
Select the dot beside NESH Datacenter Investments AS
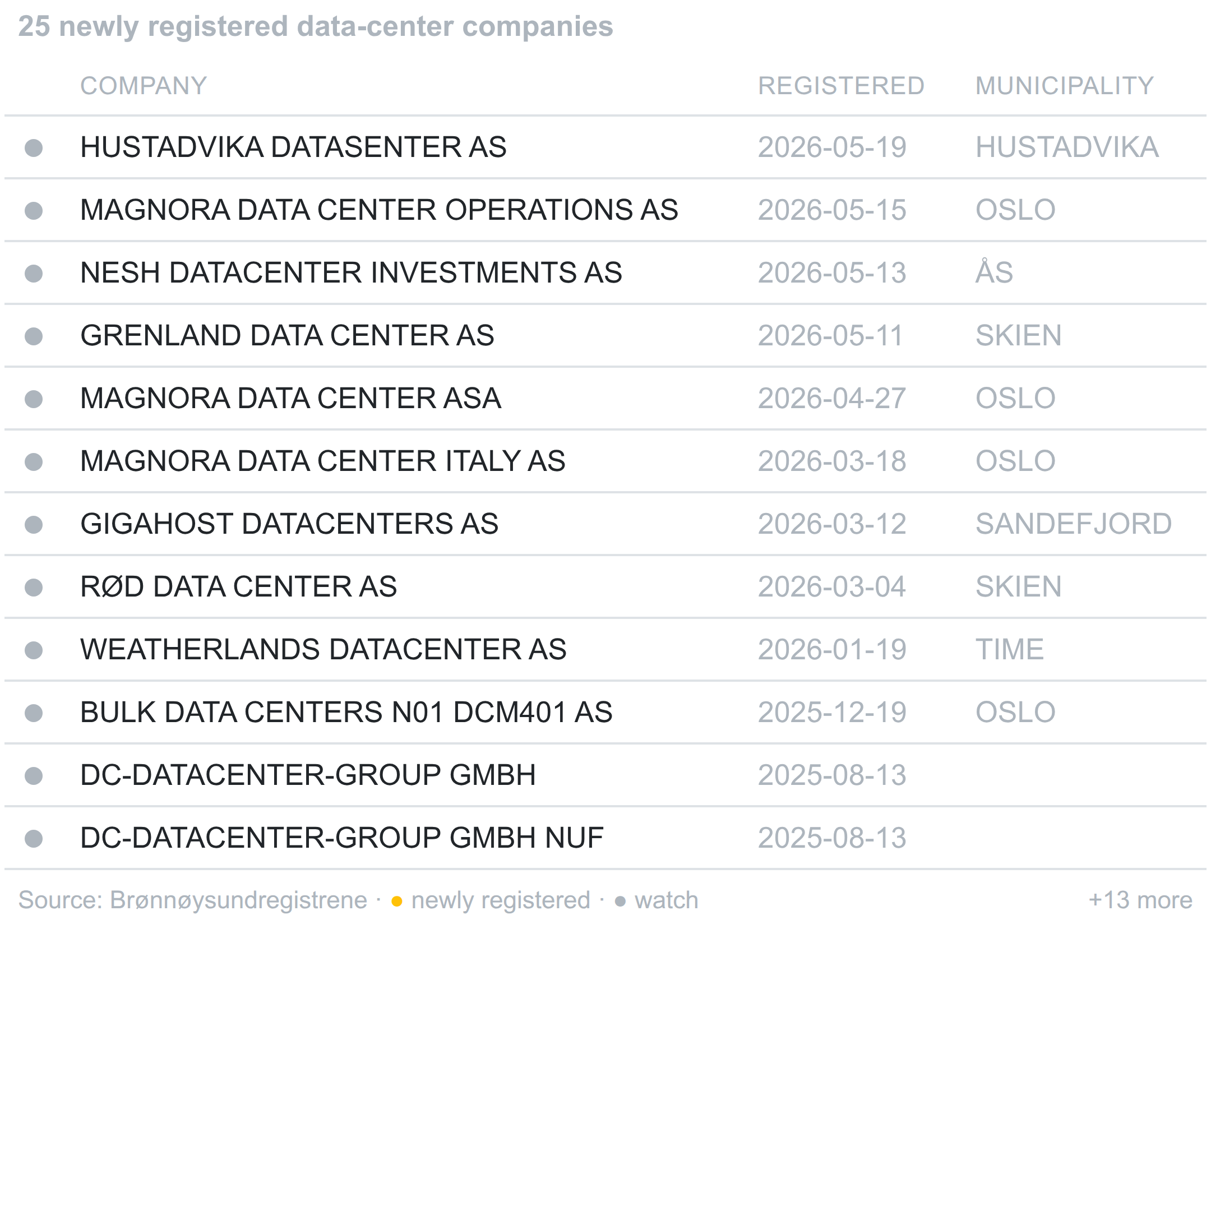33,273
